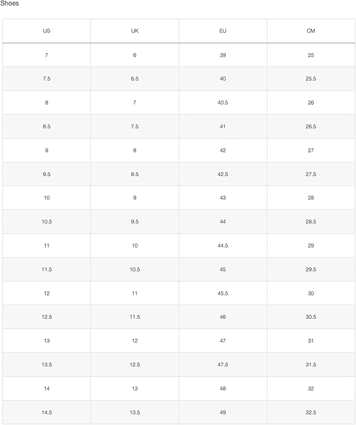
Task: Select the US size 12 cell
Action: 46,293
